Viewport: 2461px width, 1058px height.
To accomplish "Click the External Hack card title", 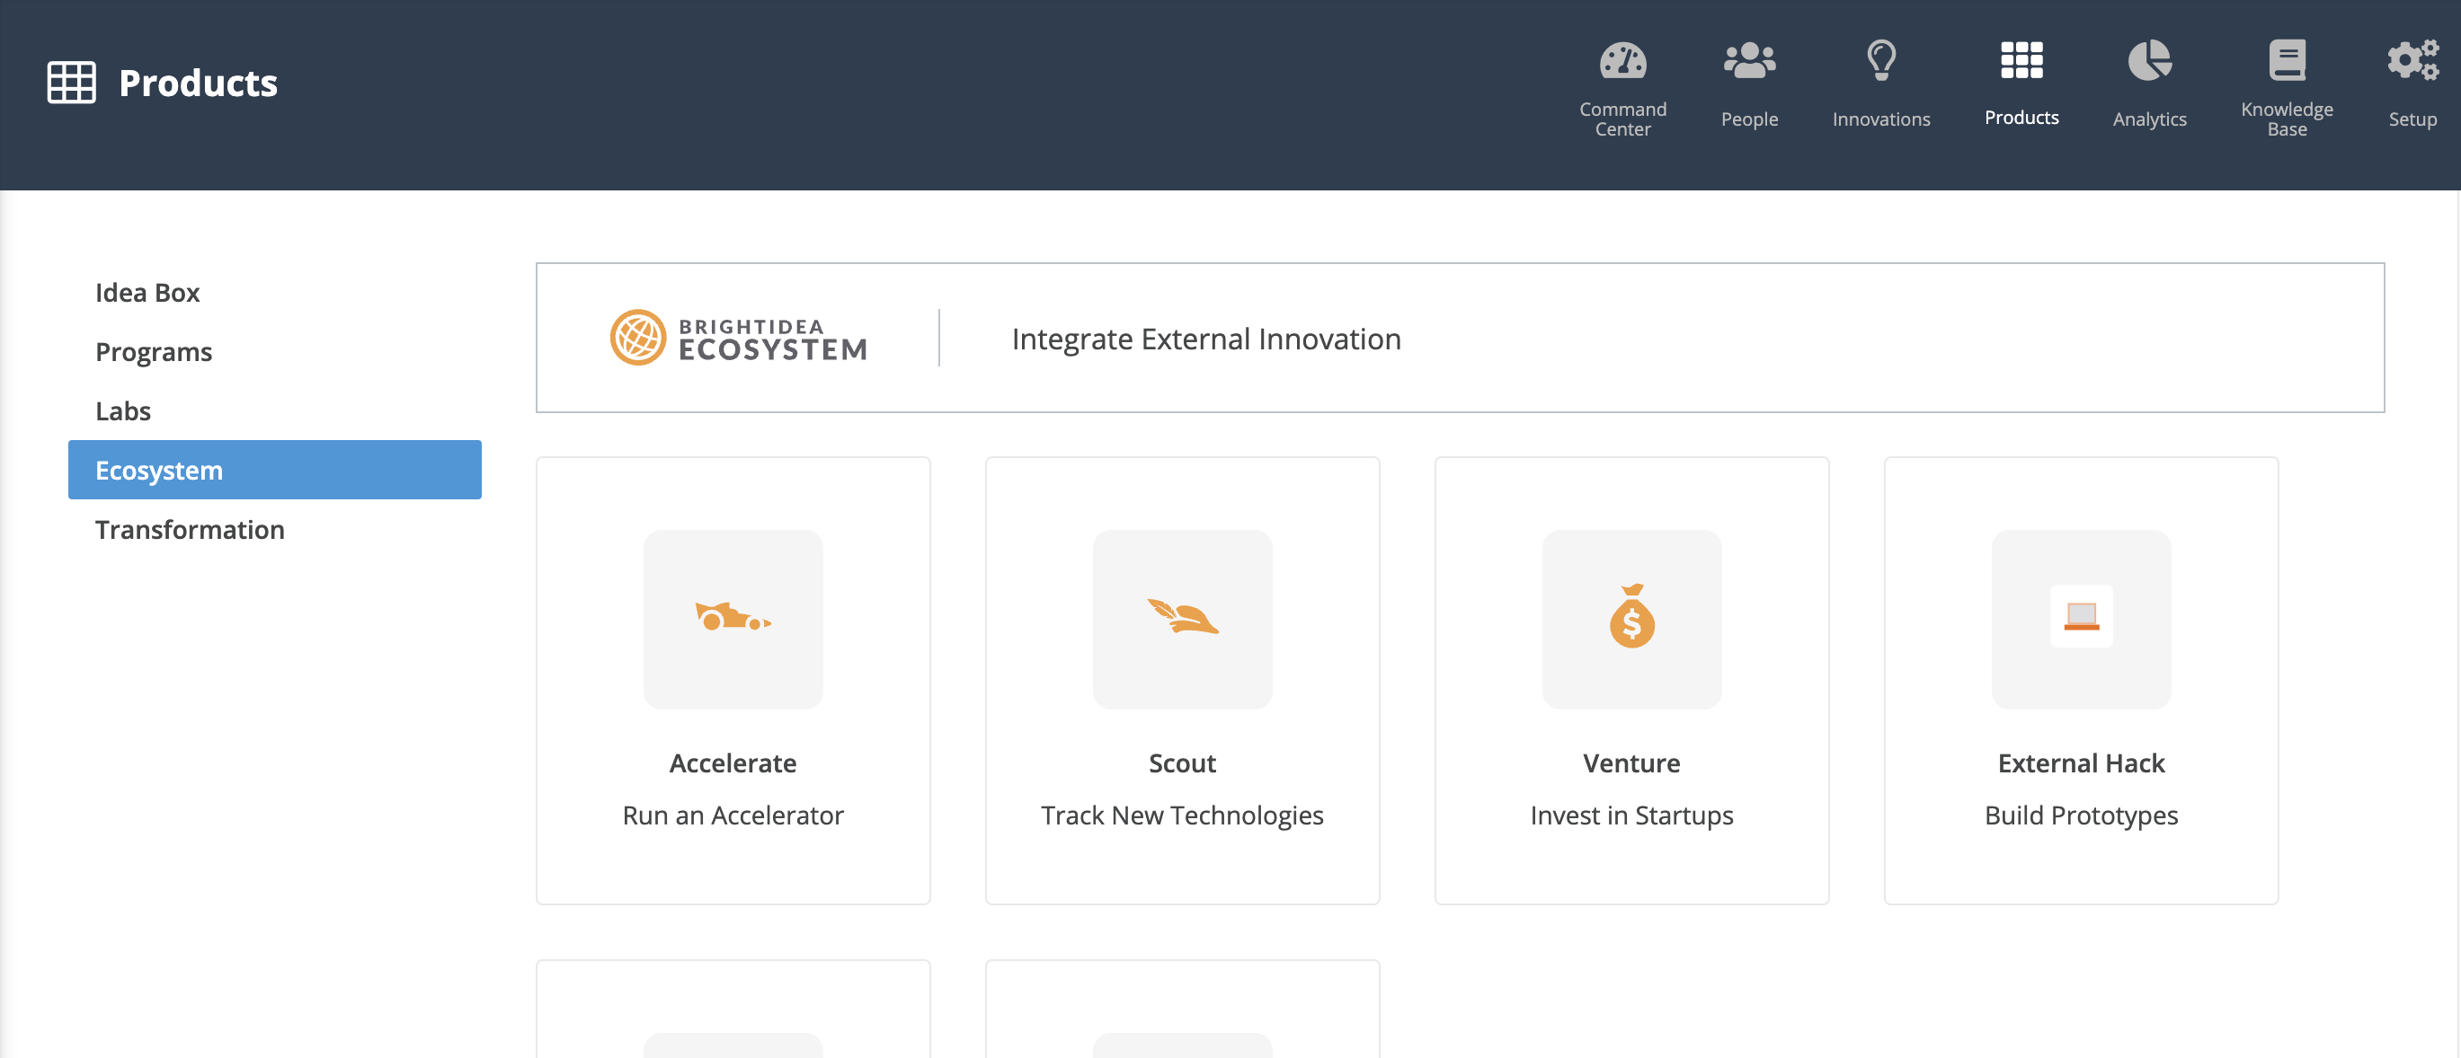I will [x=2081, y=763].
